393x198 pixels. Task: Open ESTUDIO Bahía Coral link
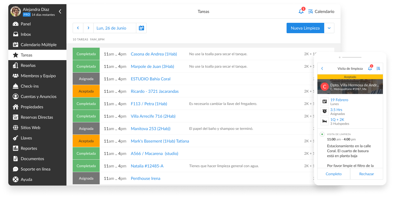coord(151,79)
